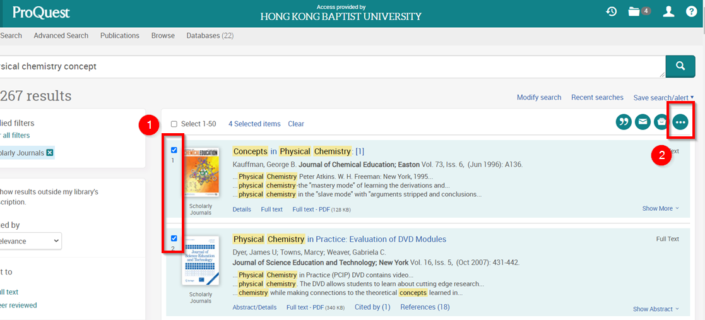Remove the Scholarly Journals filter X
The image size is (705, 320).
tap(50, 153)
